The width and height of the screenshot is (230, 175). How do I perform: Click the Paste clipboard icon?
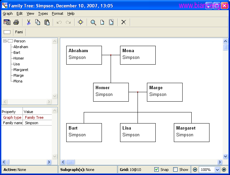[47, 22]
